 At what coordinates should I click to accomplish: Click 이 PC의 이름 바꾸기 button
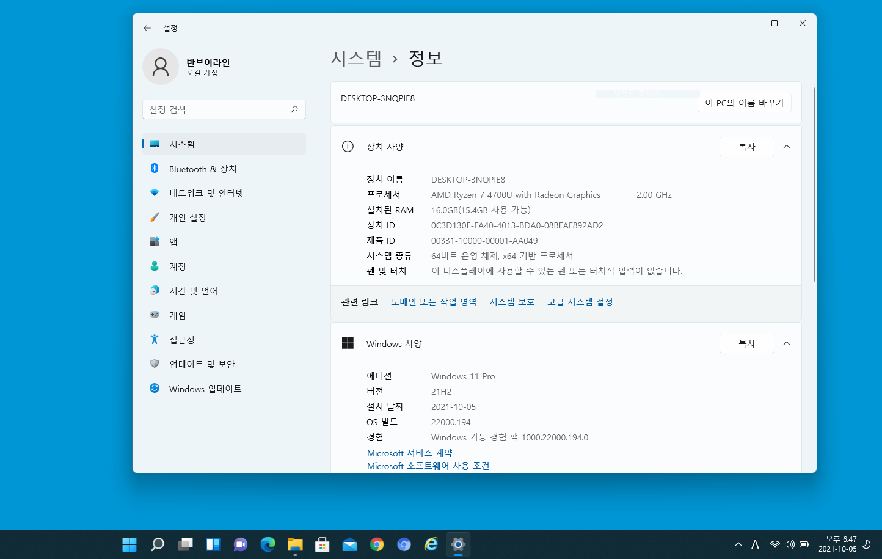tap(744, 103)
